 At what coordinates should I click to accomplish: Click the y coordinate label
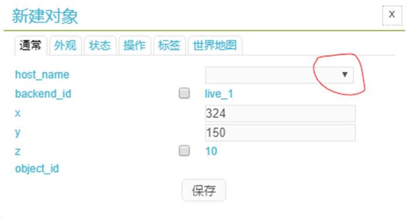18,133
